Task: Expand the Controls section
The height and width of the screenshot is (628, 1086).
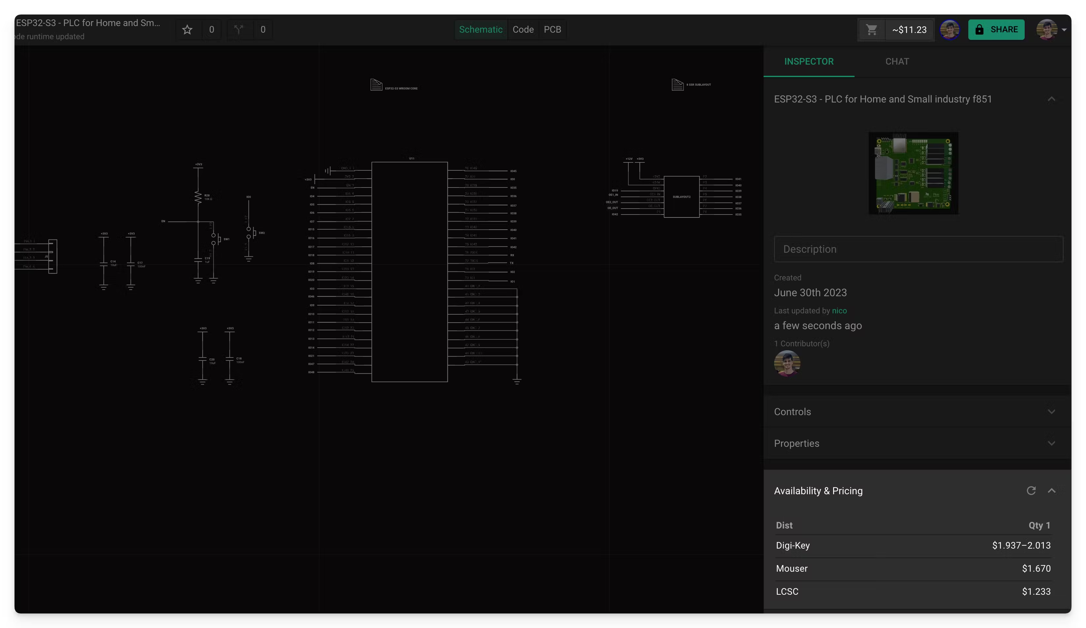Action: pyautogui.click(x=917, y=411)
